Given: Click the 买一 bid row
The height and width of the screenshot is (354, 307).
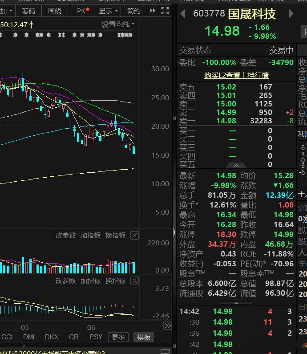Looking at the screenshot, I should point(236,130).
